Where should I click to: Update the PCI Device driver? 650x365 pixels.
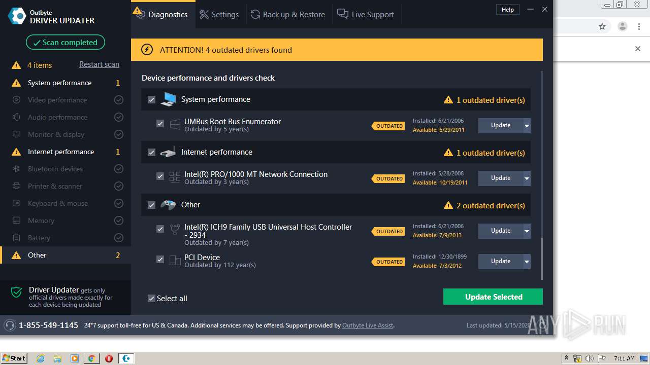click(x=501, y=262)
